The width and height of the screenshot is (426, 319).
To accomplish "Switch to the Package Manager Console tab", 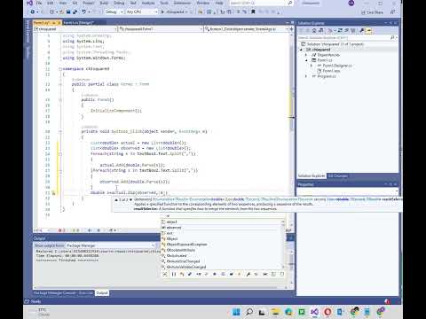I will 54,292.
